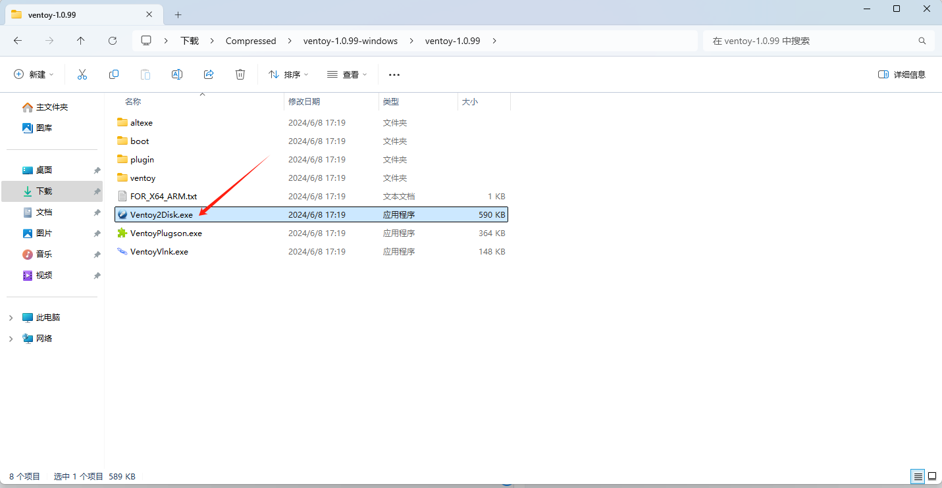Click the Paste clipboard icon
This screenshot has height=488, width=942.
145,74
